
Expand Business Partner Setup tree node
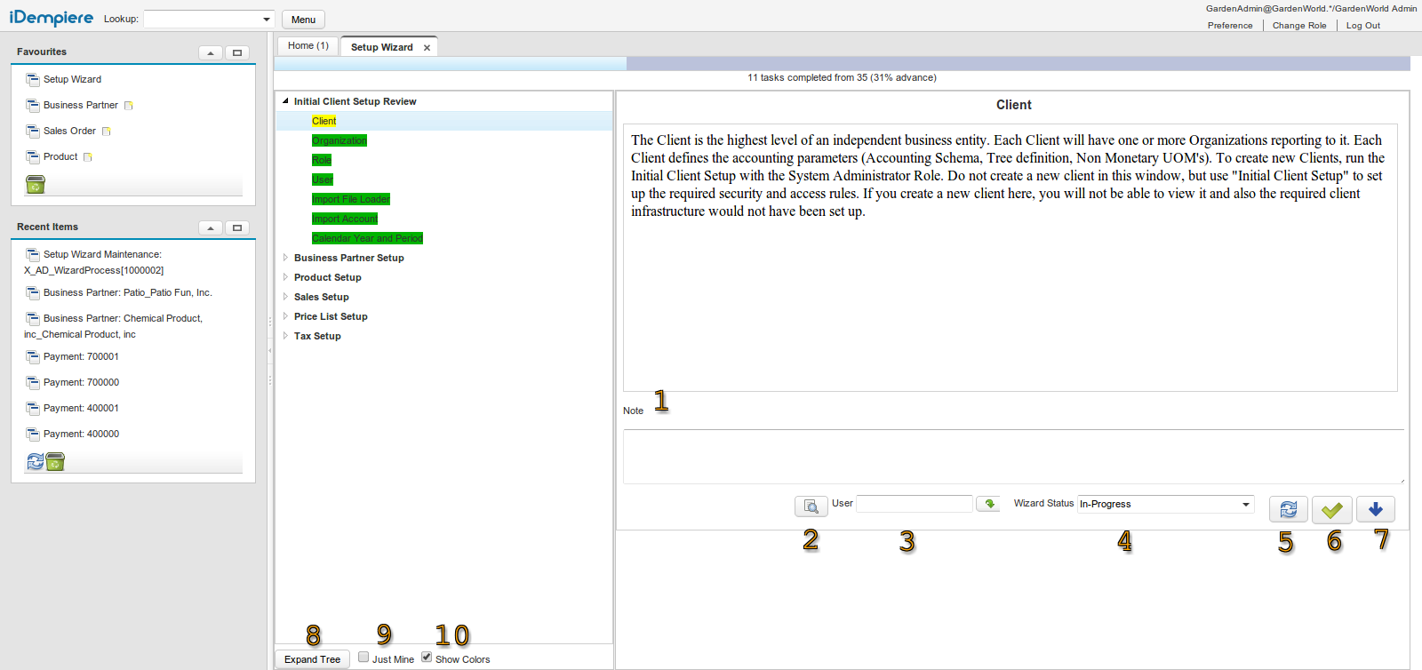pos(285,258)
